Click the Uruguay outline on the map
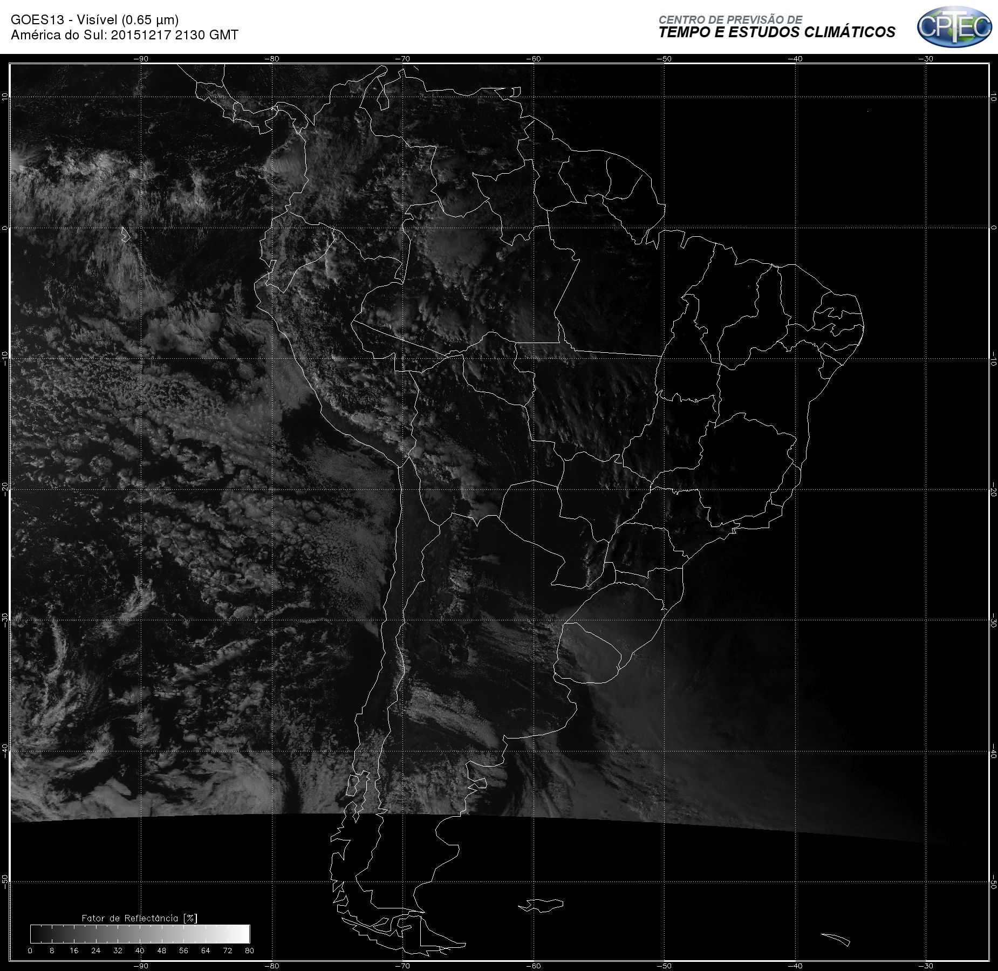 (x=589, y=653)
